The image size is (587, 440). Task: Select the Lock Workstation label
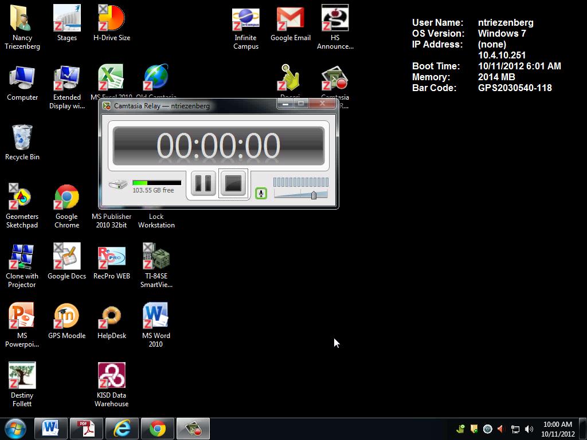(x=156, y=221)
